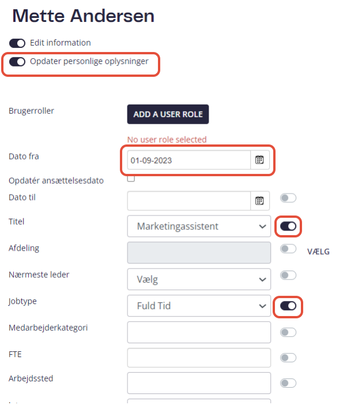Enable the Afdeling toggle switch
This screenshot has height=405, width=347.
point(288,249)
